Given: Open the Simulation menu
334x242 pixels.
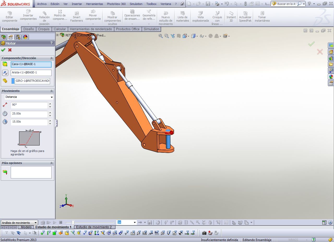Looking at the screenshot, I should [136, 4].
